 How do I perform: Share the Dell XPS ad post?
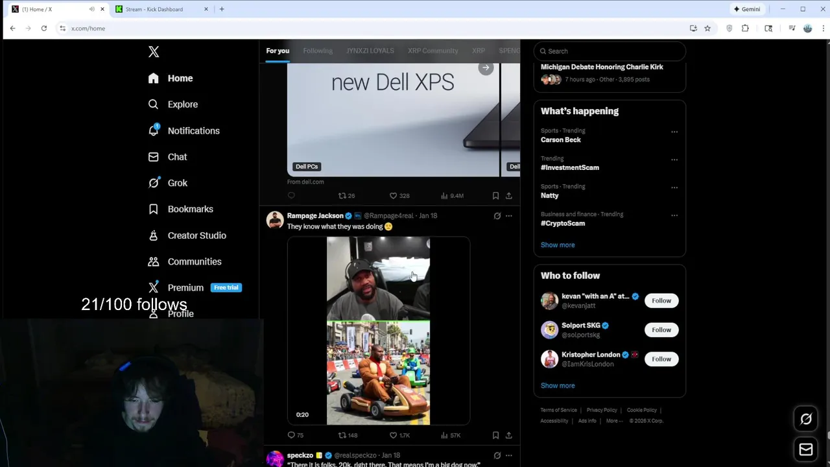[x=509, y=195]
